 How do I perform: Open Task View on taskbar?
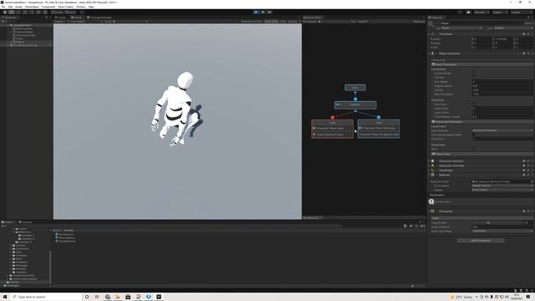pyautogui.click(x=97, y=297)
